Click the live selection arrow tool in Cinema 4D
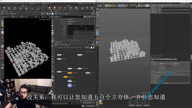The image size is (192, 108). (x=104, y=6)
